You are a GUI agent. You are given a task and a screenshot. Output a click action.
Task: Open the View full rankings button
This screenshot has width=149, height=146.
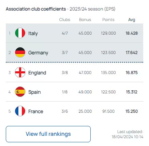pyautogui.click(x=48, y=134)
